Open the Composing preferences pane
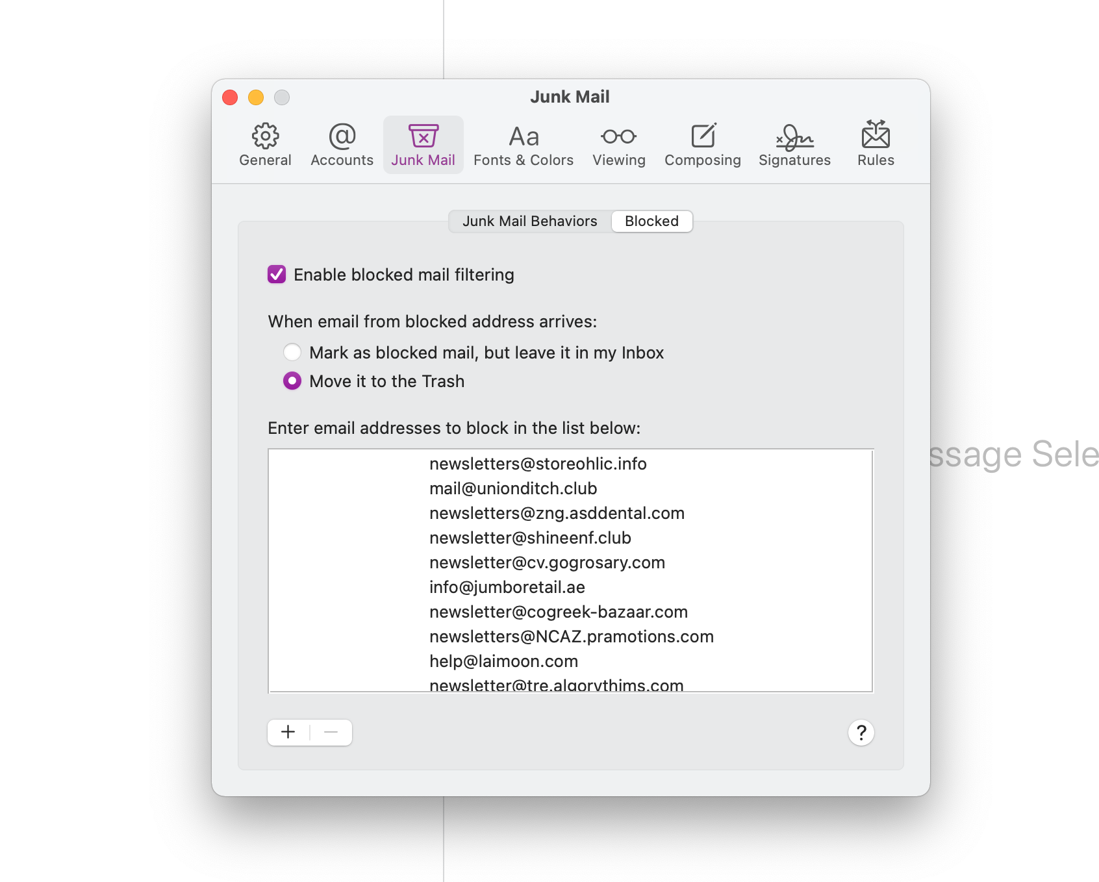This screenshot has height=882, width=1099. coord(702,144)
